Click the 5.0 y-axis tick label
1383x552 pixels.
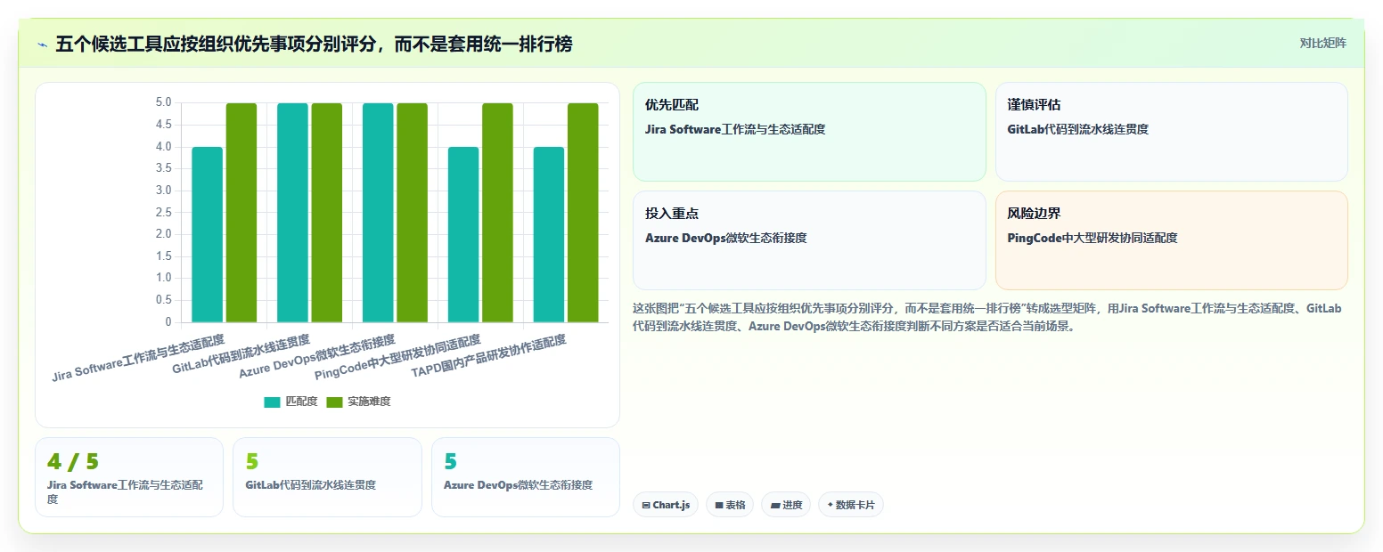(x=163, y=102)
